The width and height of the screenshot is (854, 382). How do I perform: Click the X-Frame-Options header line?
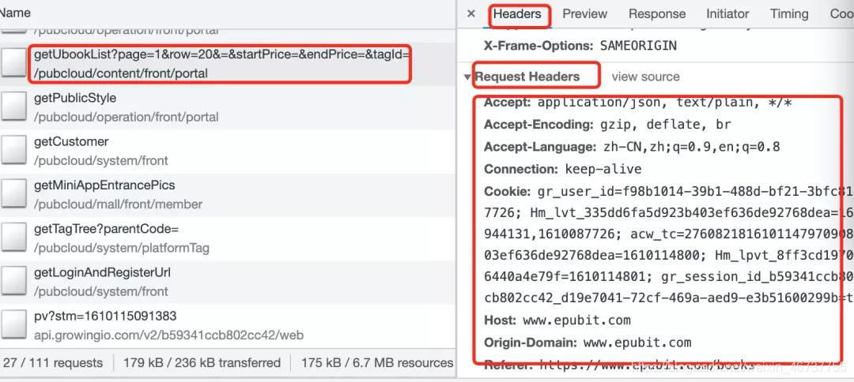[x=580, y=46]
